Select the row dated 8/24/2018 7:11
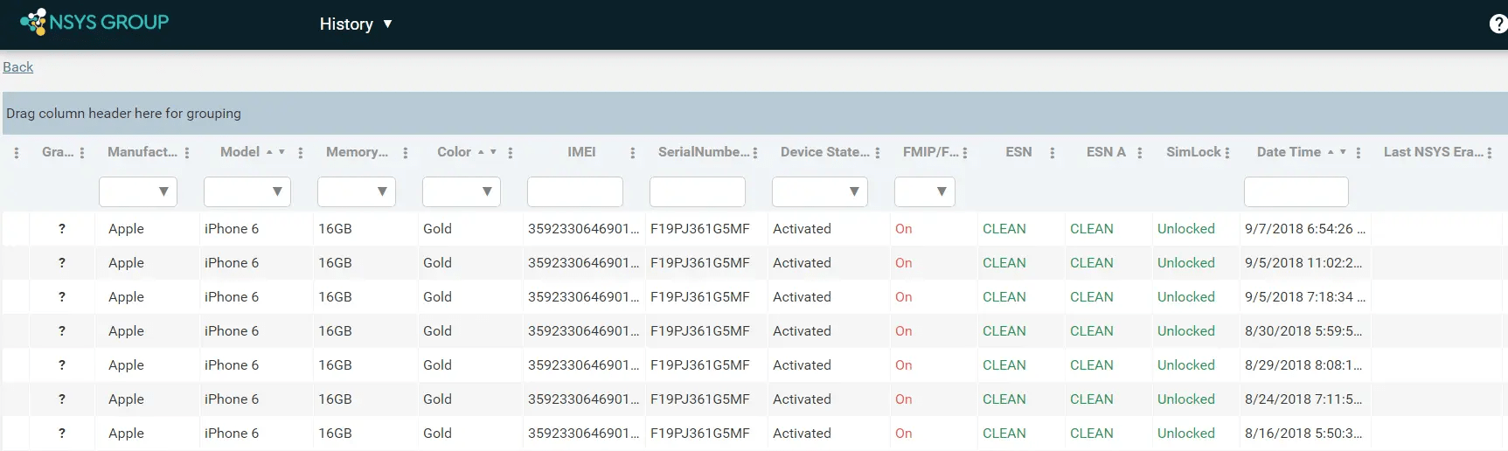 click(755, 399)
